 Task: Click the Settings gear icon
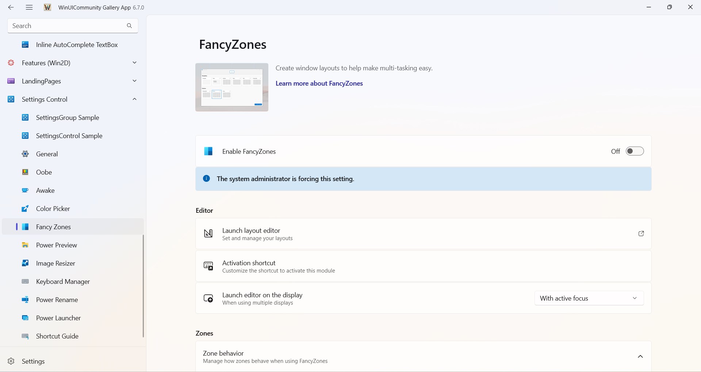coord(11,361)
